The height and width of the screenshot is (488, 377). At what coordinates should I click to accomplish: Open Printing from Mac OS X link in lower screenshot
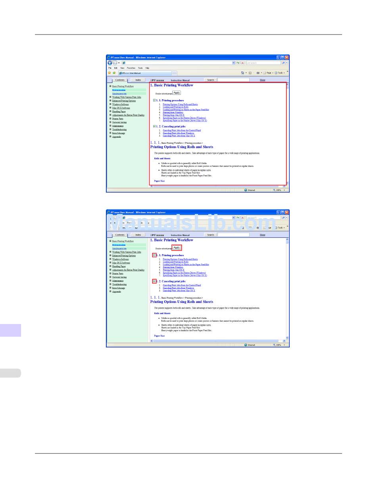tap(173, 270)
